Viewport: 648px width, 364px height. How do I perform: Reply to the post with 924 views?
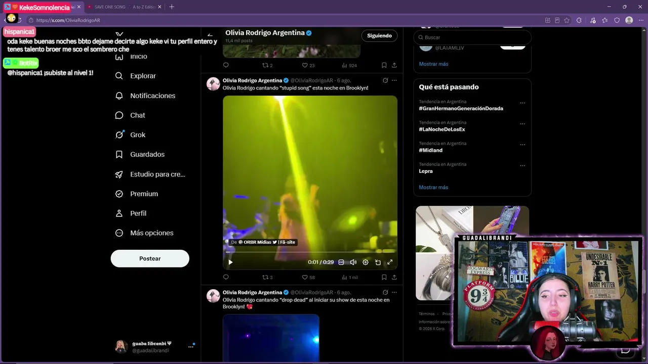pyautogui.click(x=226, y=65)
